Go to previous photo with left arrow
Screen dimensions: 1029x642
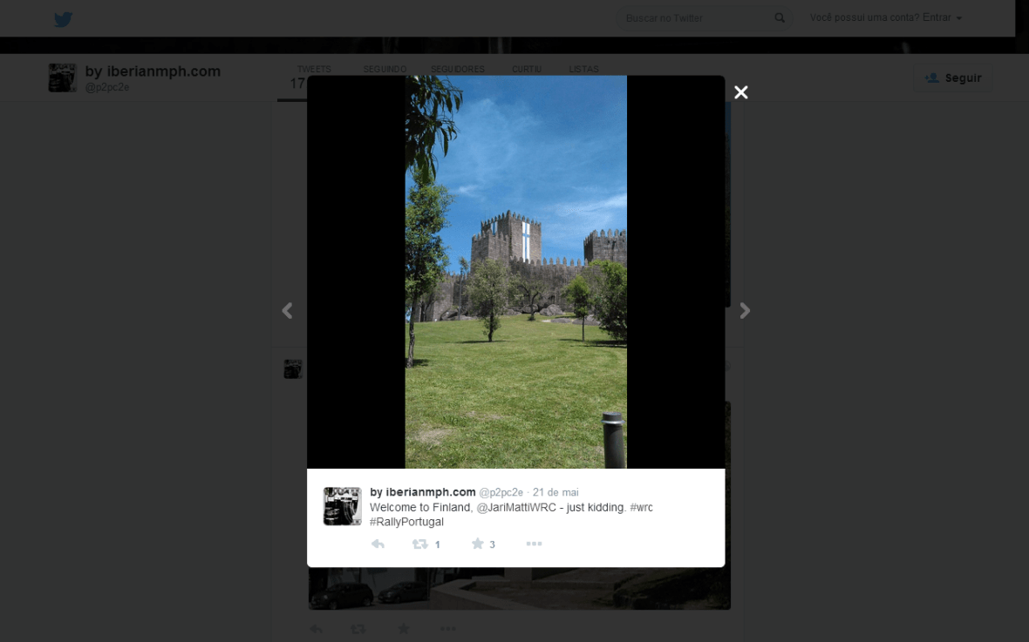coord(287,311)
